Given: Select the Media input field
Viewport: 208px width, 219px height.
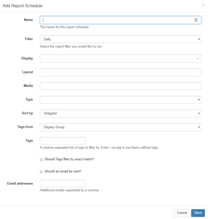Looking at the screenshot, I should point(120,86).
